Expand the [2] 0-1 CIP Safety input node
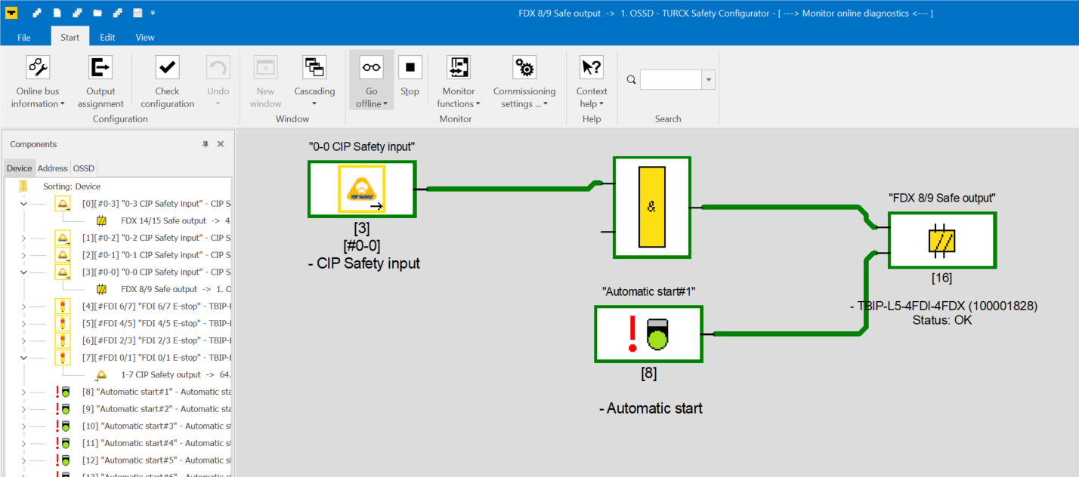The image size is (1079, 477). coord(23,255)
